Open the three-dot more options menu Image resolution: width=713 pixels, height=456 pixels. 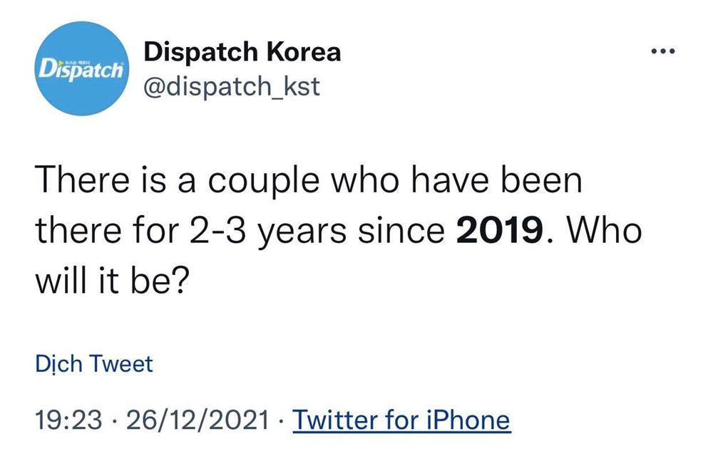(x=661, y=54)
